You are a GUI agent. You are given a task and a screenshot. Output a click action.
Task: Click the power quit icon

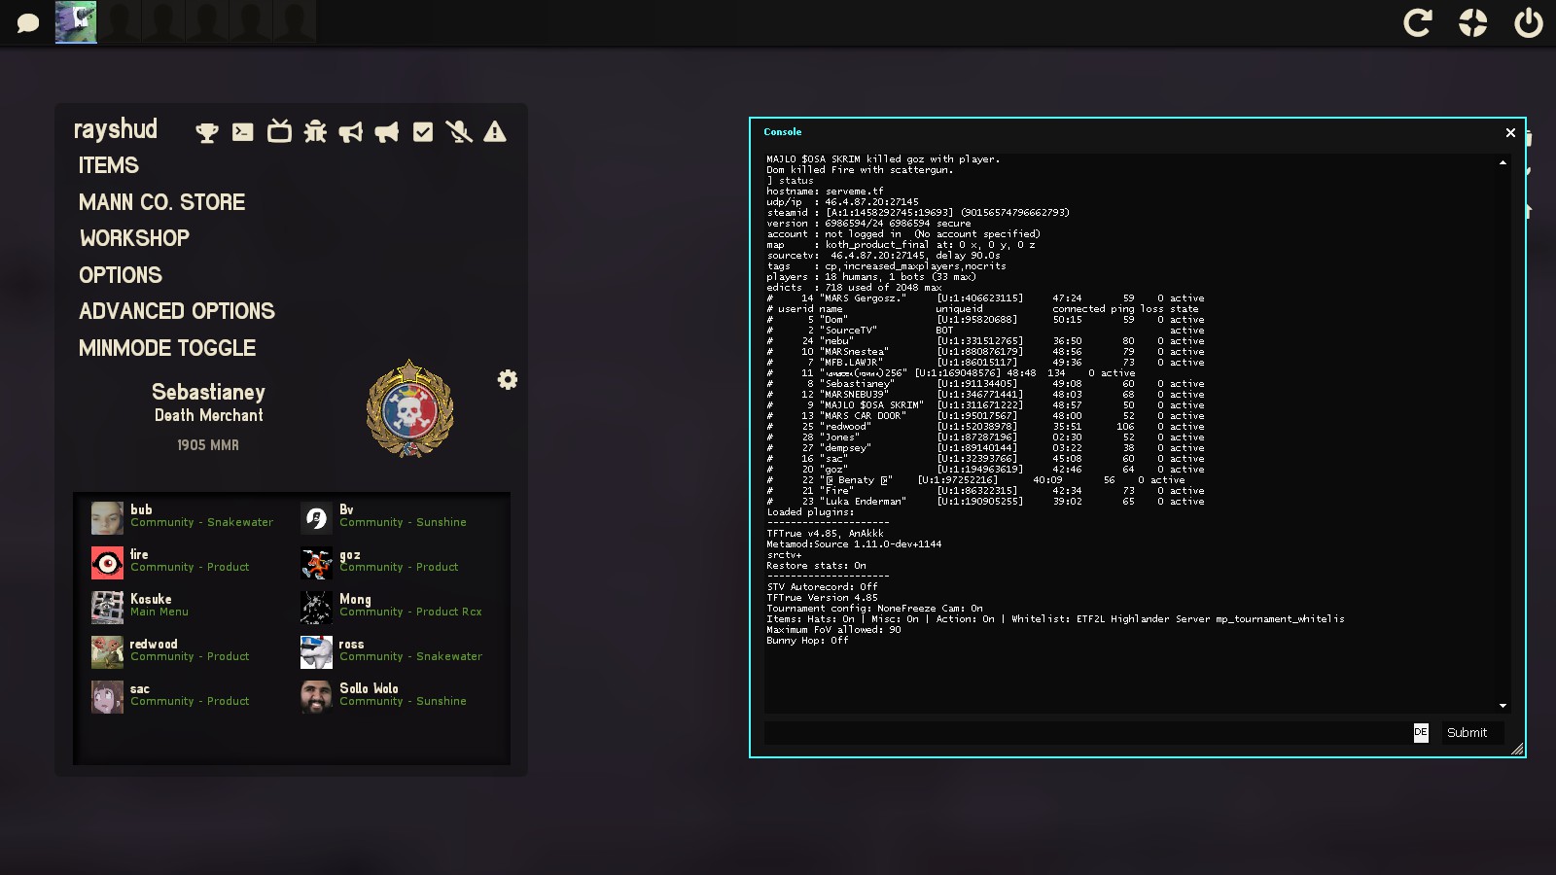click(1528, 22)
